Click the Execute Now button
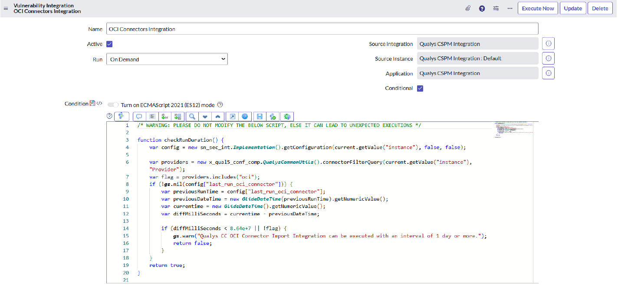Screen dimensions: 618x286 coord(538,8)
